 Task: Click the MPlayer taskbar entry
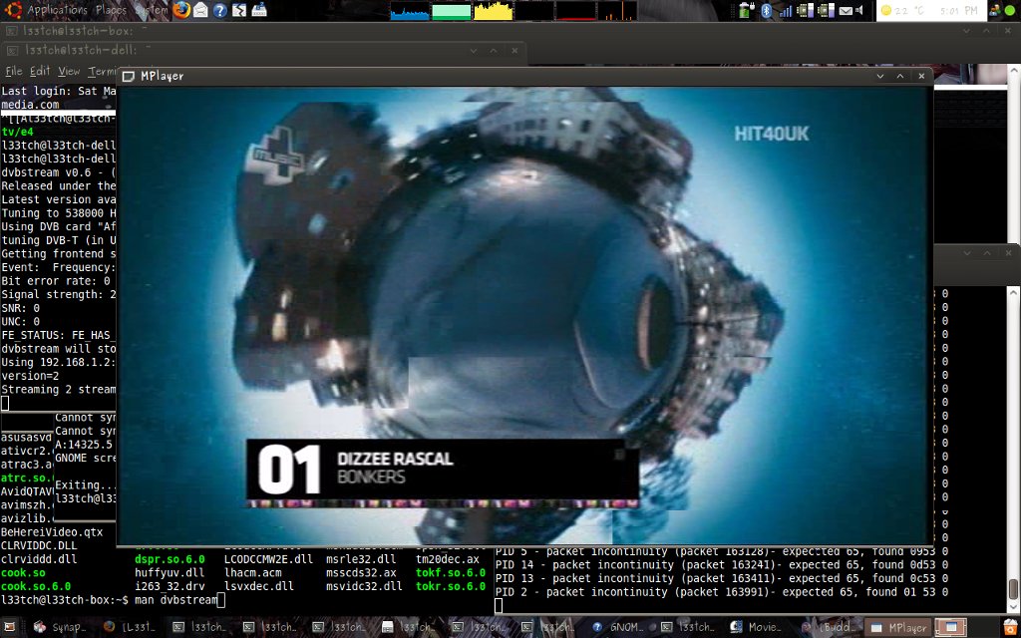coord(898,627)
